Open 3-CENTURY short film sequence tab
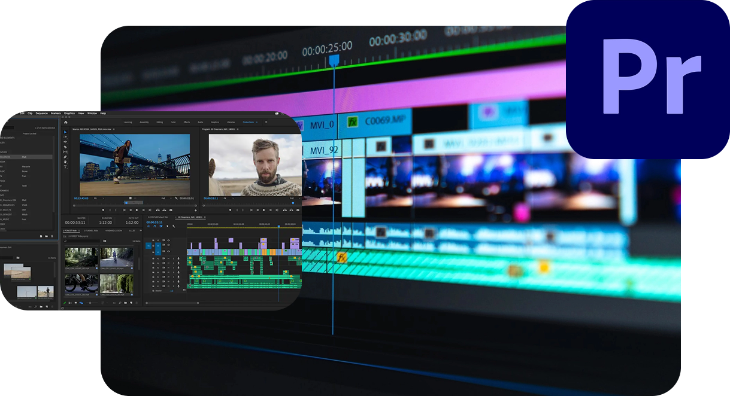Image resolution: width=730 pixels, height=396 pixels. [x=158, y=217]
